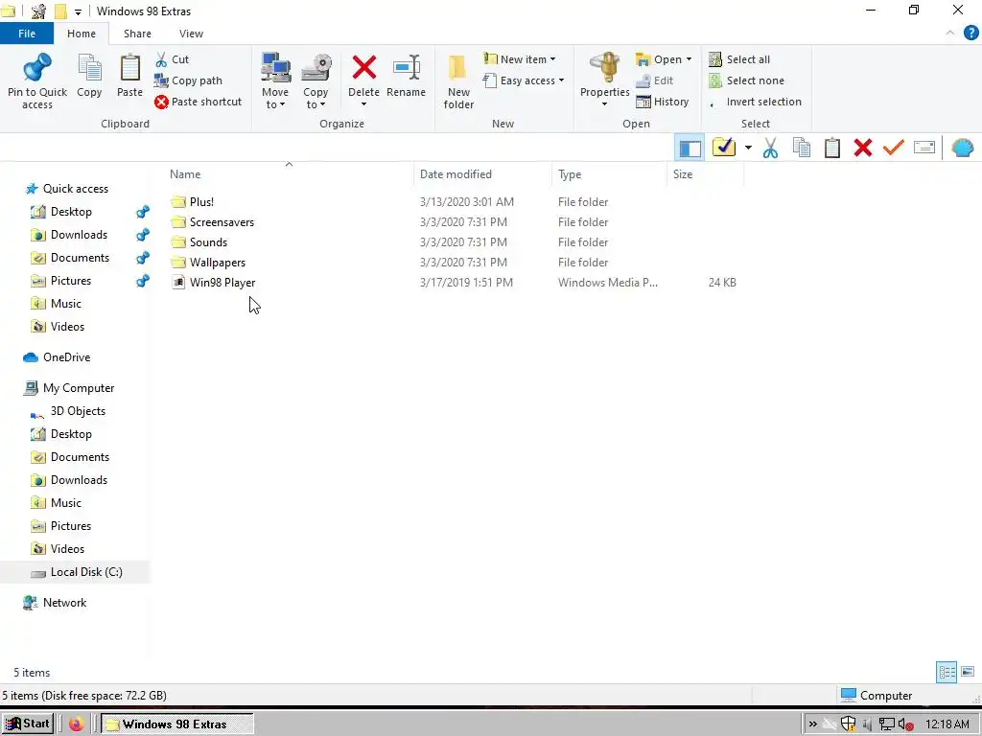
Task: Click the blue shell toolbar icon
Action: pos(962,149)
